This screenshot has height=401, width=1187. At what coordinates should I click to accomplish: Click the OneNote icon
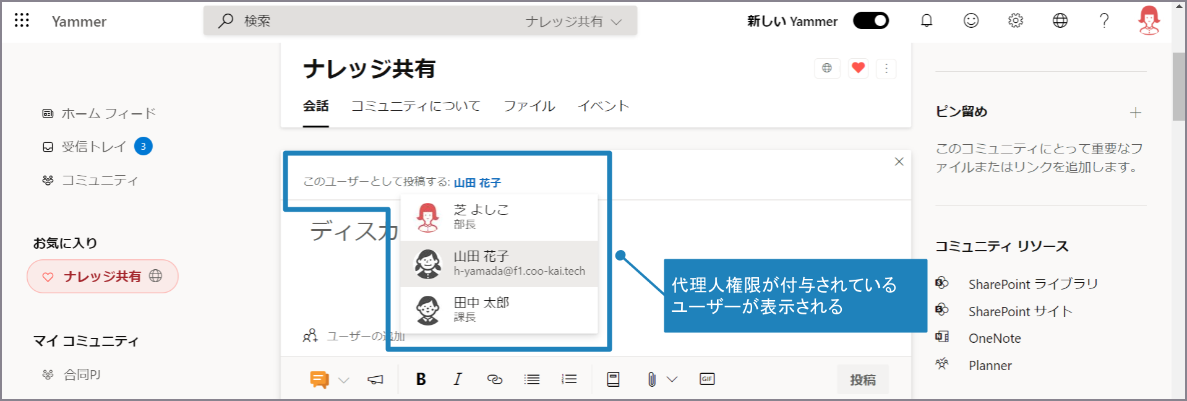[x=942, y=337]
